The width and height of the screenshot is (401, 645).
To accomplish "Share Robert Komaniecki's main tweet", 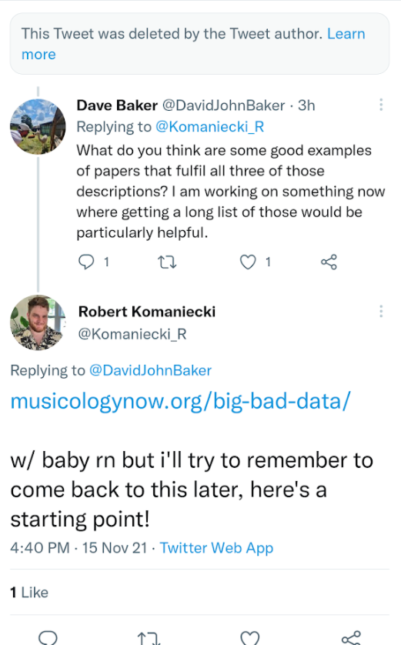I will click(351, 637).
